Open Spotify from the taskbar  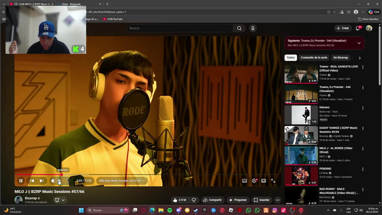[x=170, y=210]
